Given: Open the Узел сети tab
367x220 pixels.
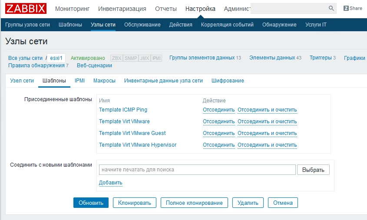Looking at the screenshot, I should tap(22, 81).
